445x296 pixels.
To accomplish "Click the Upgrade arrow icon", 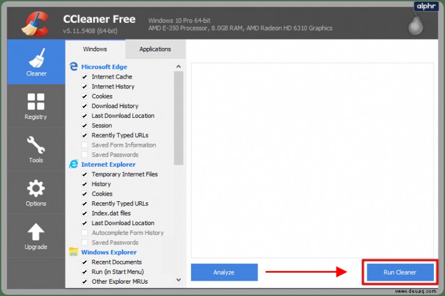I will point(36,231).
